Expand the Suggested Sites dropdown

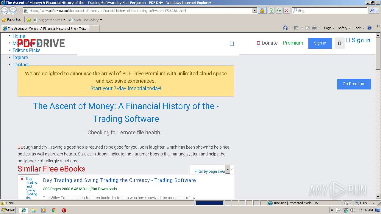coord(64,20)
